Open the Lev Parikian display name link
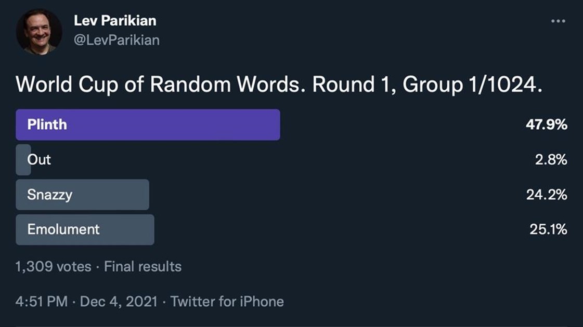 coord(115,21)
